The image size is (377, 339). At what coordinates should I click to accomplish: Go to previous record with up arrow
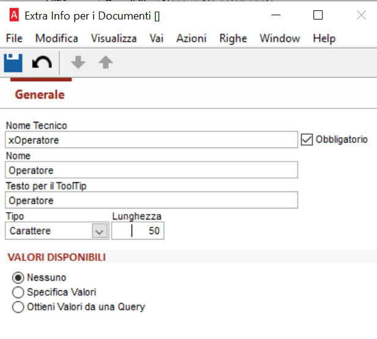point(106,62)
